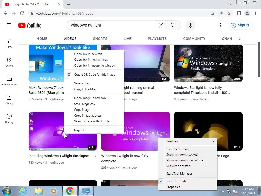
Task: Open the Control Panel taskbar button
Action: tap(86, 191)
